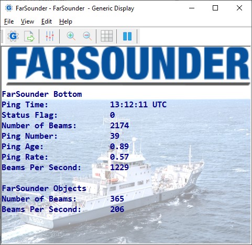Click the 'Ping Age:' label
Viewport: 252px width, 245px height.
coord(23,147)
